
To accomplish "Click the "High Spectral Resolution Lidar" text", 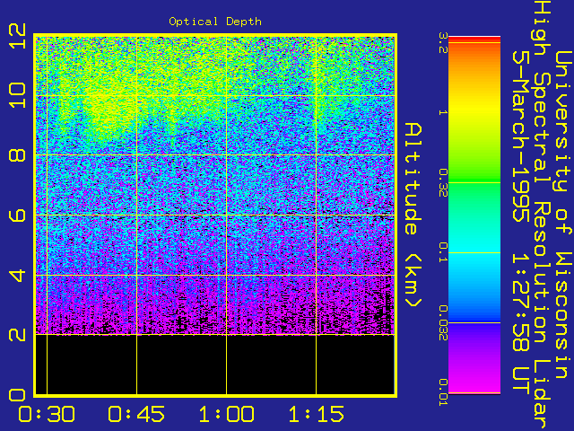I will 541,215.
